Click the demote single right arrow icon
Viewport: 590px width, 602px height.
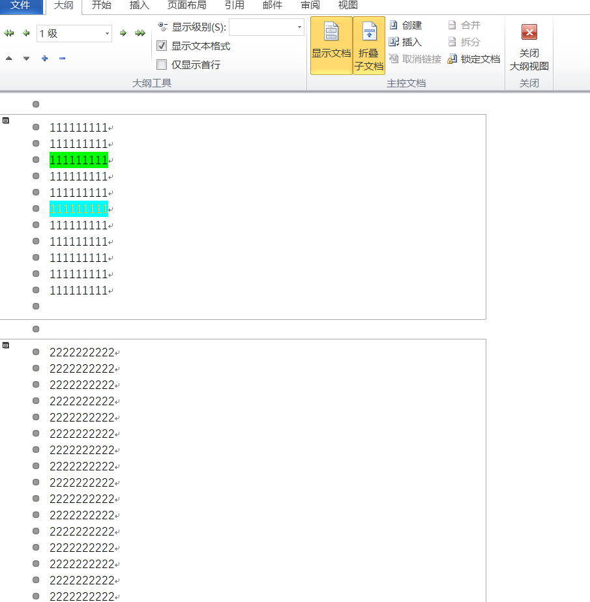[123, 33]
